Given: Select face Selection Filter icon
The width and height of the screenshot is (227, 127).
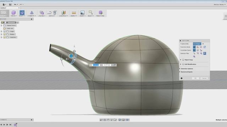Looking at the screenshot, I should 201,53.
